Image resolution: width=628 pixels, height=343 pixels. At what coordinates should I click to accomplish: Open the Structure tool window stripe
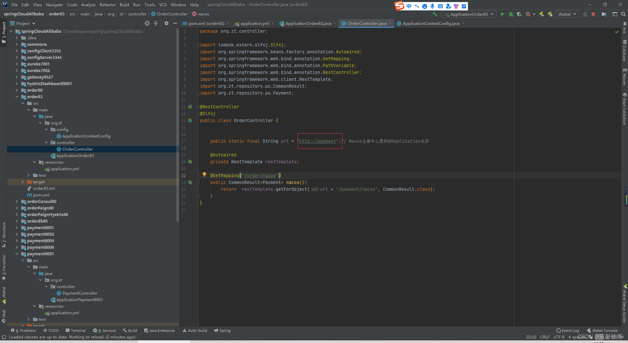pyautogui.click(x=4, y=234)
